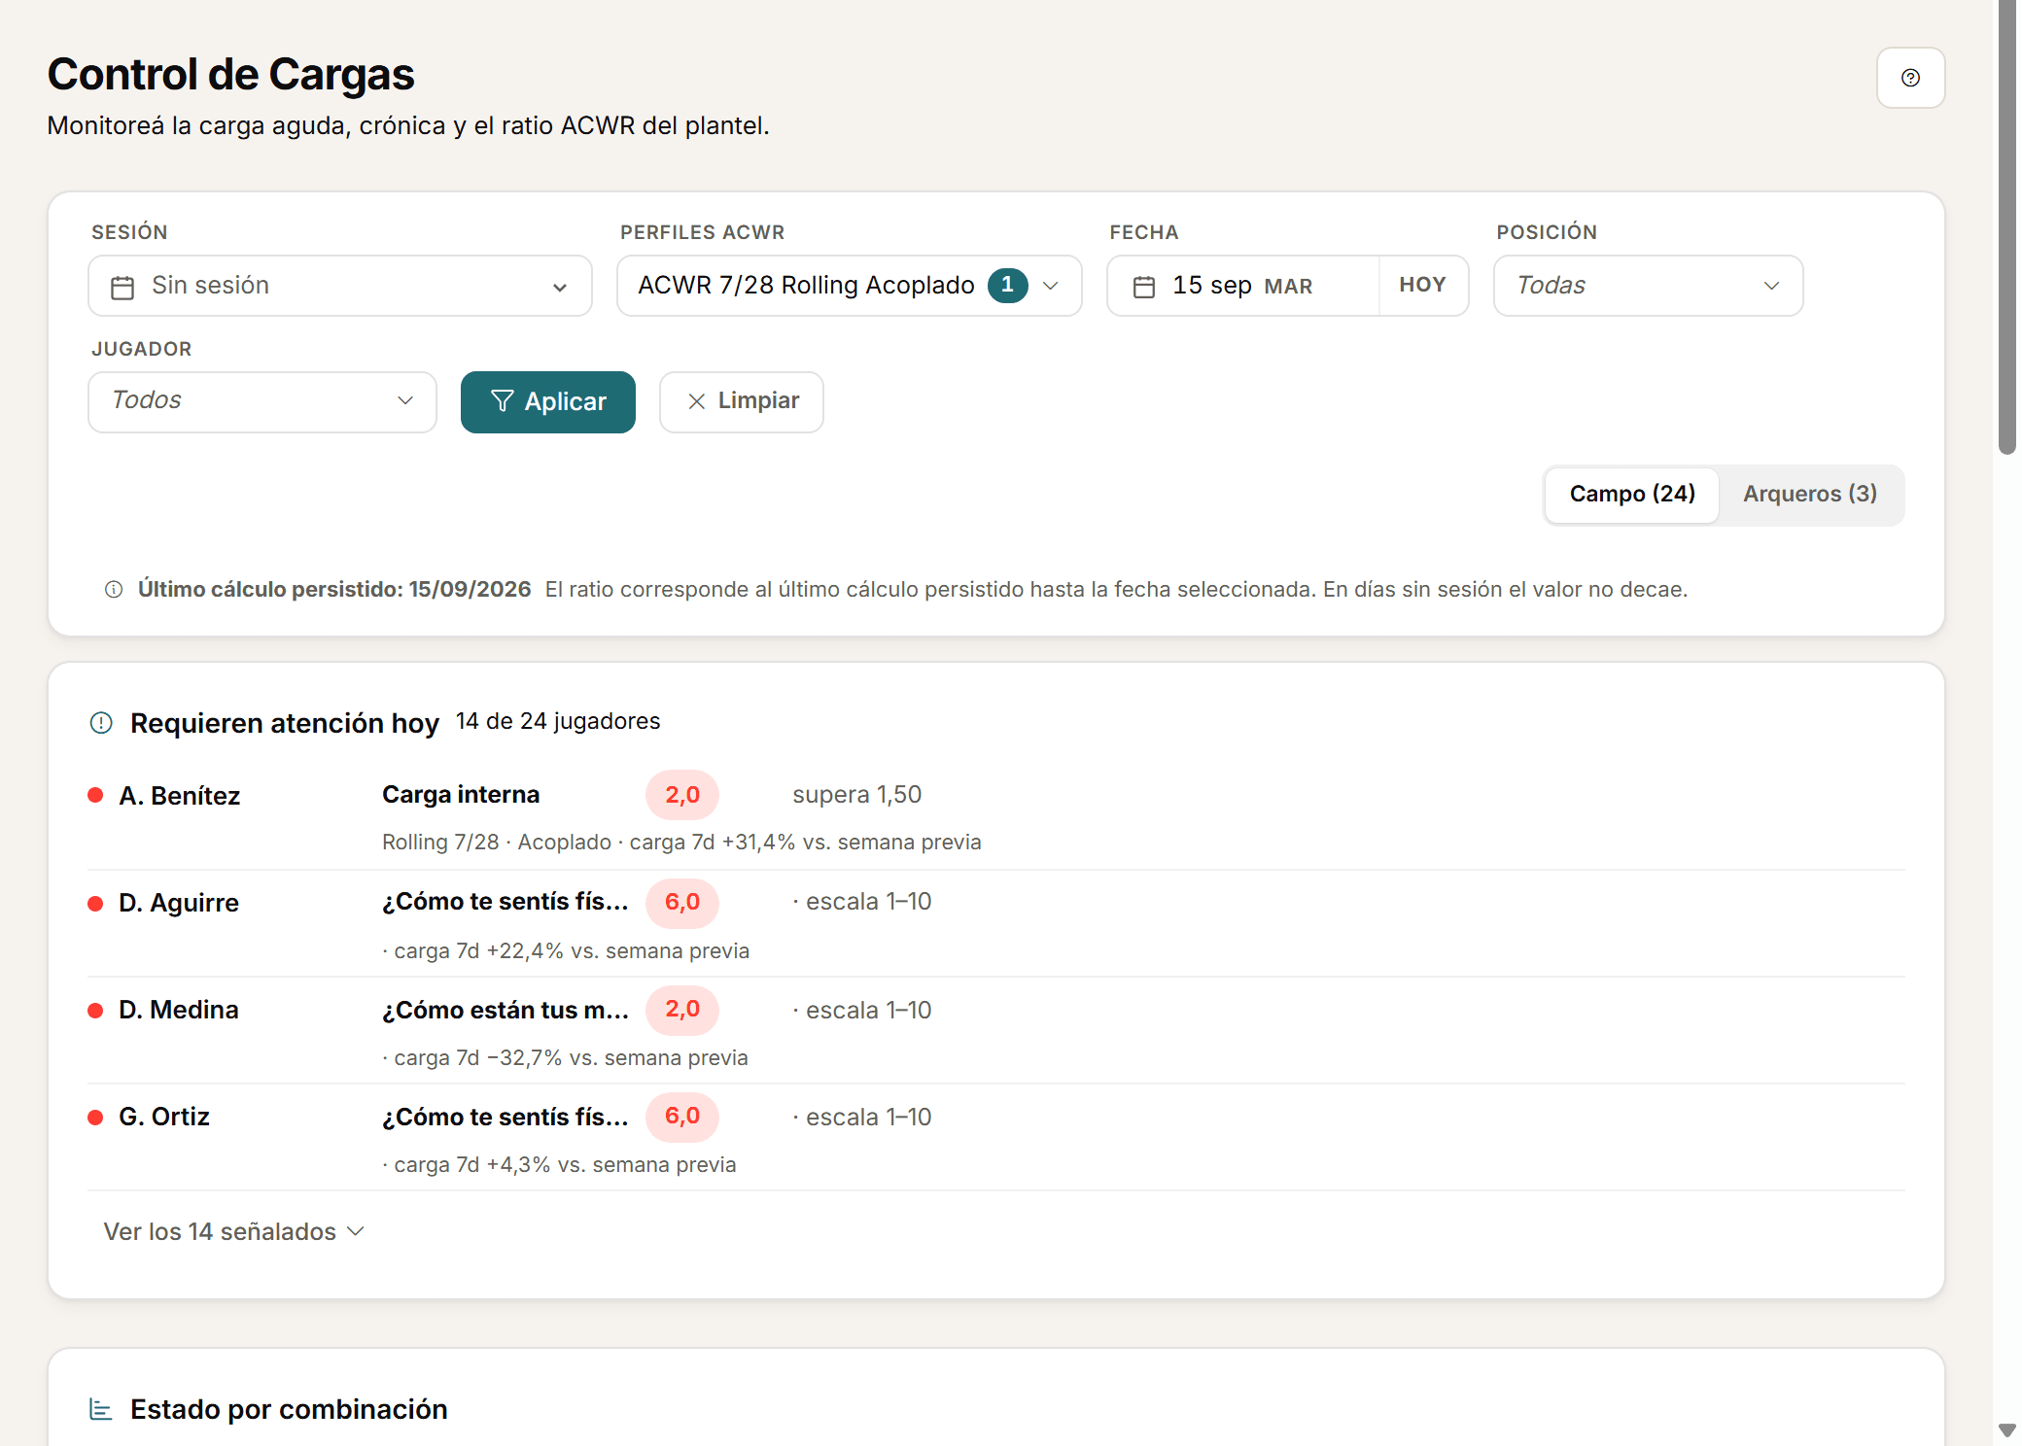The image size is (2022, 1446).
Task: Apply filters with the Aplicar button
Action: pyautogui.click(x=548, y=402)
